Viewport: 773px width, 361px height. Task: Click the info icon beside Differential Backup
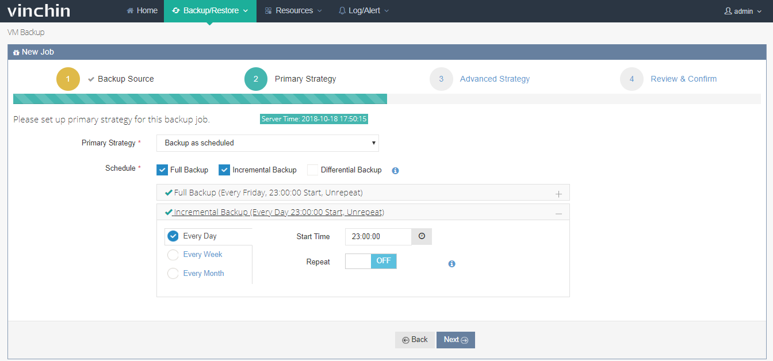click(x=395, y=170)
